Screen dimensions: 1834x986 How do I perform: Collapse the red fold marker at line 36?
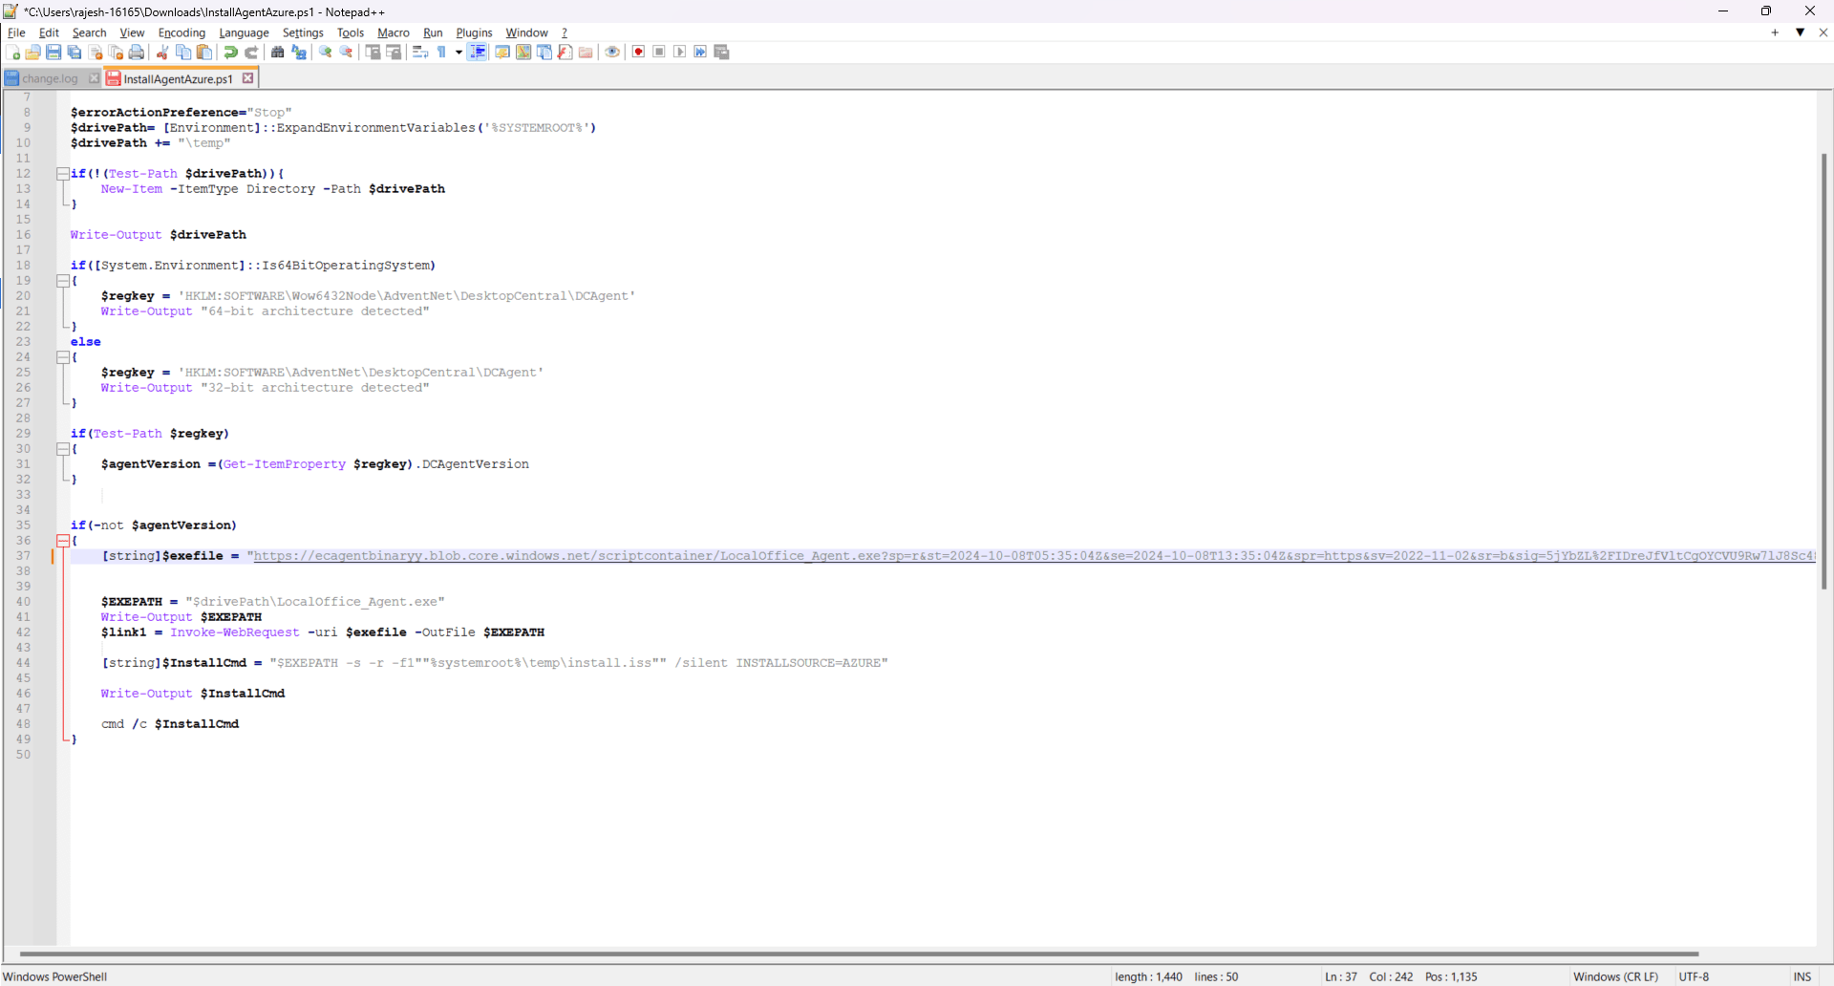pos(62,541)
